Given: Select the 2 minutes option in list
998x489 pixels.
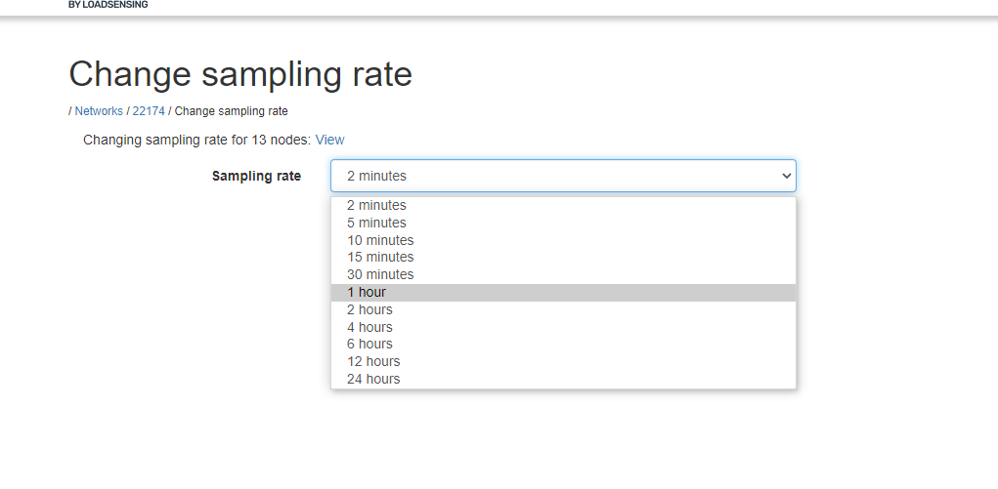Looking at the screenshot, I should 563,205.
